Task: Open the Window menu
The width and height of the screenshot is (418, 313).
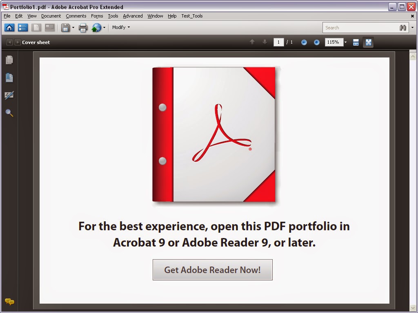Action: pyautogui.click(x=155, y=16)
